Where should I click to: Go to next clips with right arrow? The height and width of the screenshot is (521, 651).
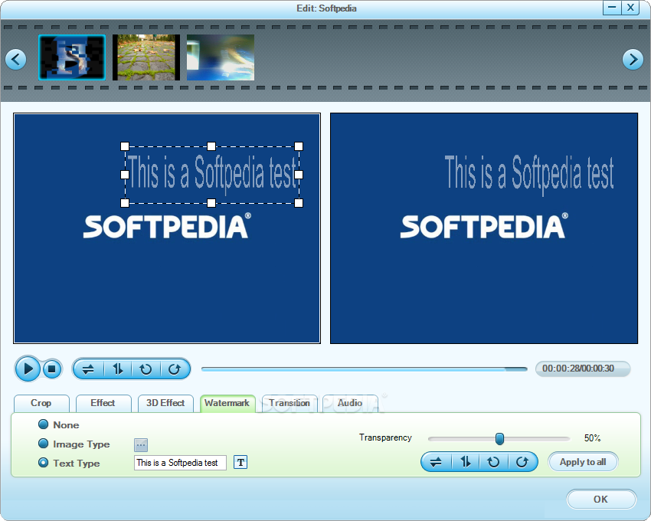pos(633,60)
